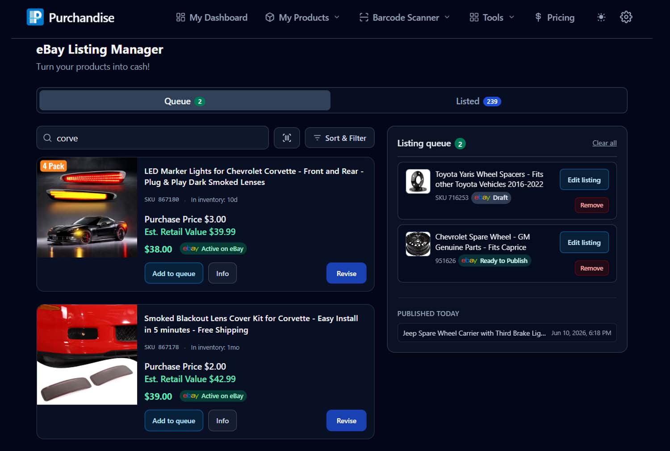Click the eBay logo on the Draft badge
670x451 pixels.
click(482, 197)
